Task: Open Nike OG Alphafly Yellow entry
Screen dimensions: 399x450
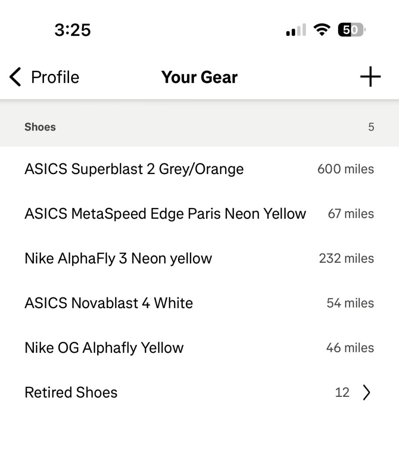Action: click(104, 348)
